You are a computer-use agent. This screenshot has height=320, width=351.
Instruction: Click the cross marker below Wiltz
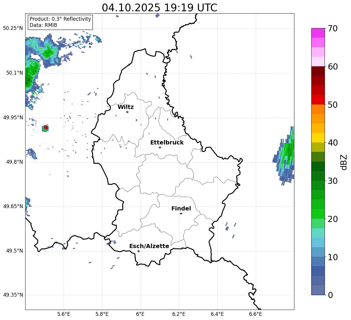pos(127,112)
